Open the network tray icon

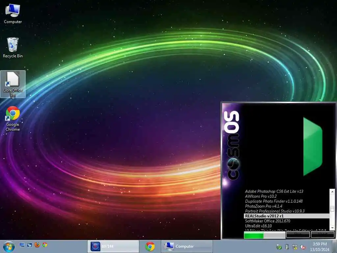tap(295, 247)
